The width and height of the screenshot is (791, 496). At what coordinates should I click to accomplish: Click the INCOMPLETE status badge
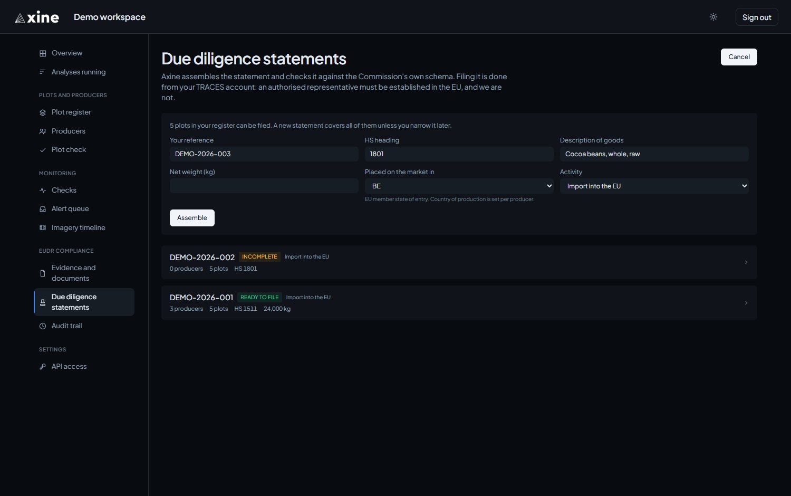click(x=259, y=257)
